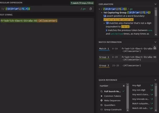Select the 'Match nth sub...' reference entry
Screen dimensions: 159x113
[x=142, y=108]
